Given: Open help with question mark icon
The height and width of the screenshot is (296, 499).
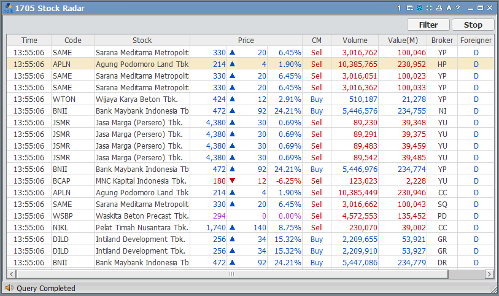Looking at the screenshot, I should (458, 8).
